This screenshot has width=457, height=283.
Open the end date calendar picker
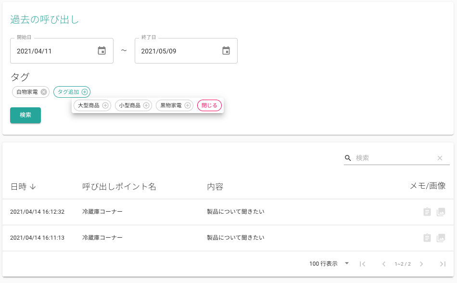click(x=226, y=51)
